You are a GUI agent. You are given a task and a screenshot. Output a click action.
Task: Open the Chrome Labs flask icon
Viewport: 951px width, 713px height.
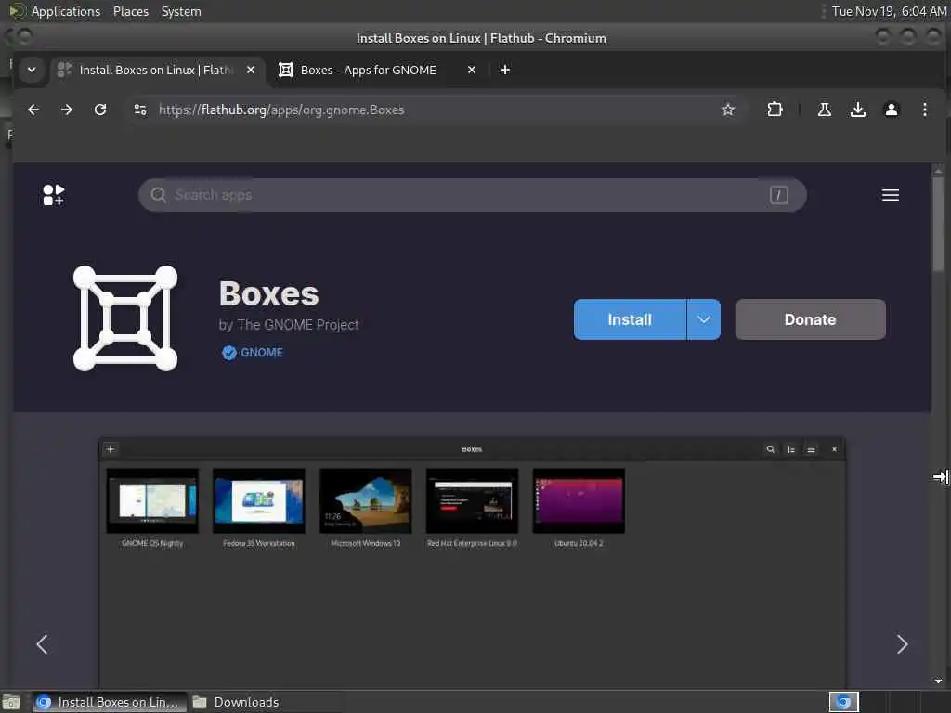[x=825, y=110]
